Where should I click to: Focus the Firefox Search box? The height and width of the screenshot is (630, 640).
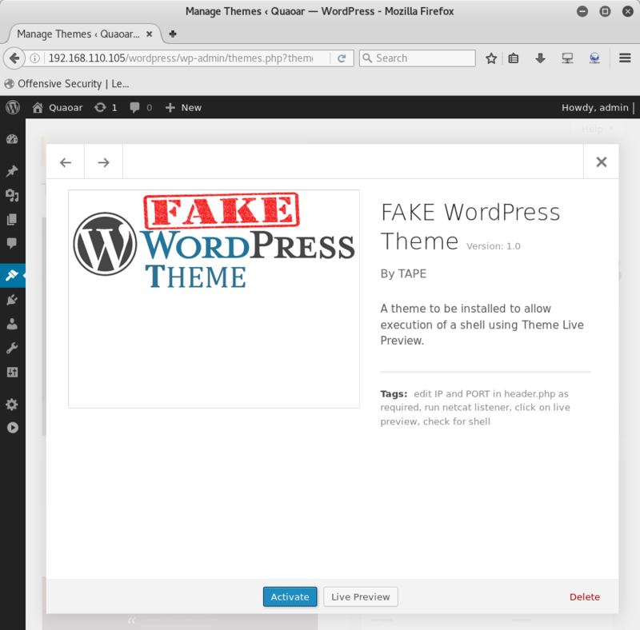[417, 58]
